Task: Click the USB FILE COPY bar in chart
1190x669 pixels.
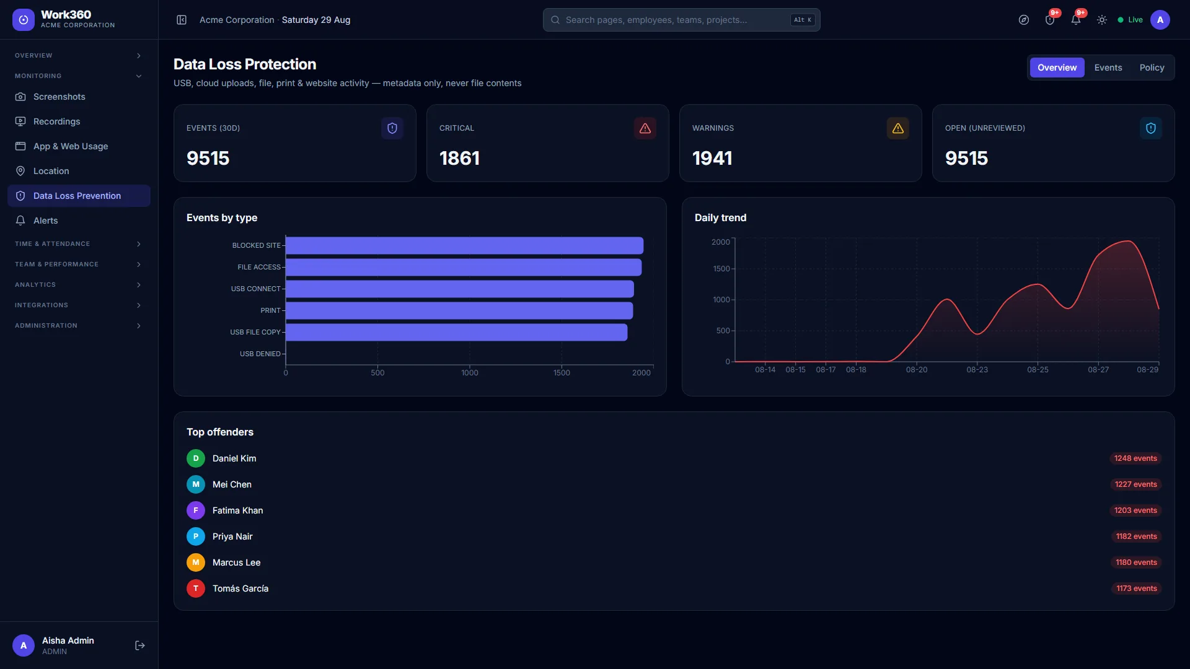Action: (456, 332)
